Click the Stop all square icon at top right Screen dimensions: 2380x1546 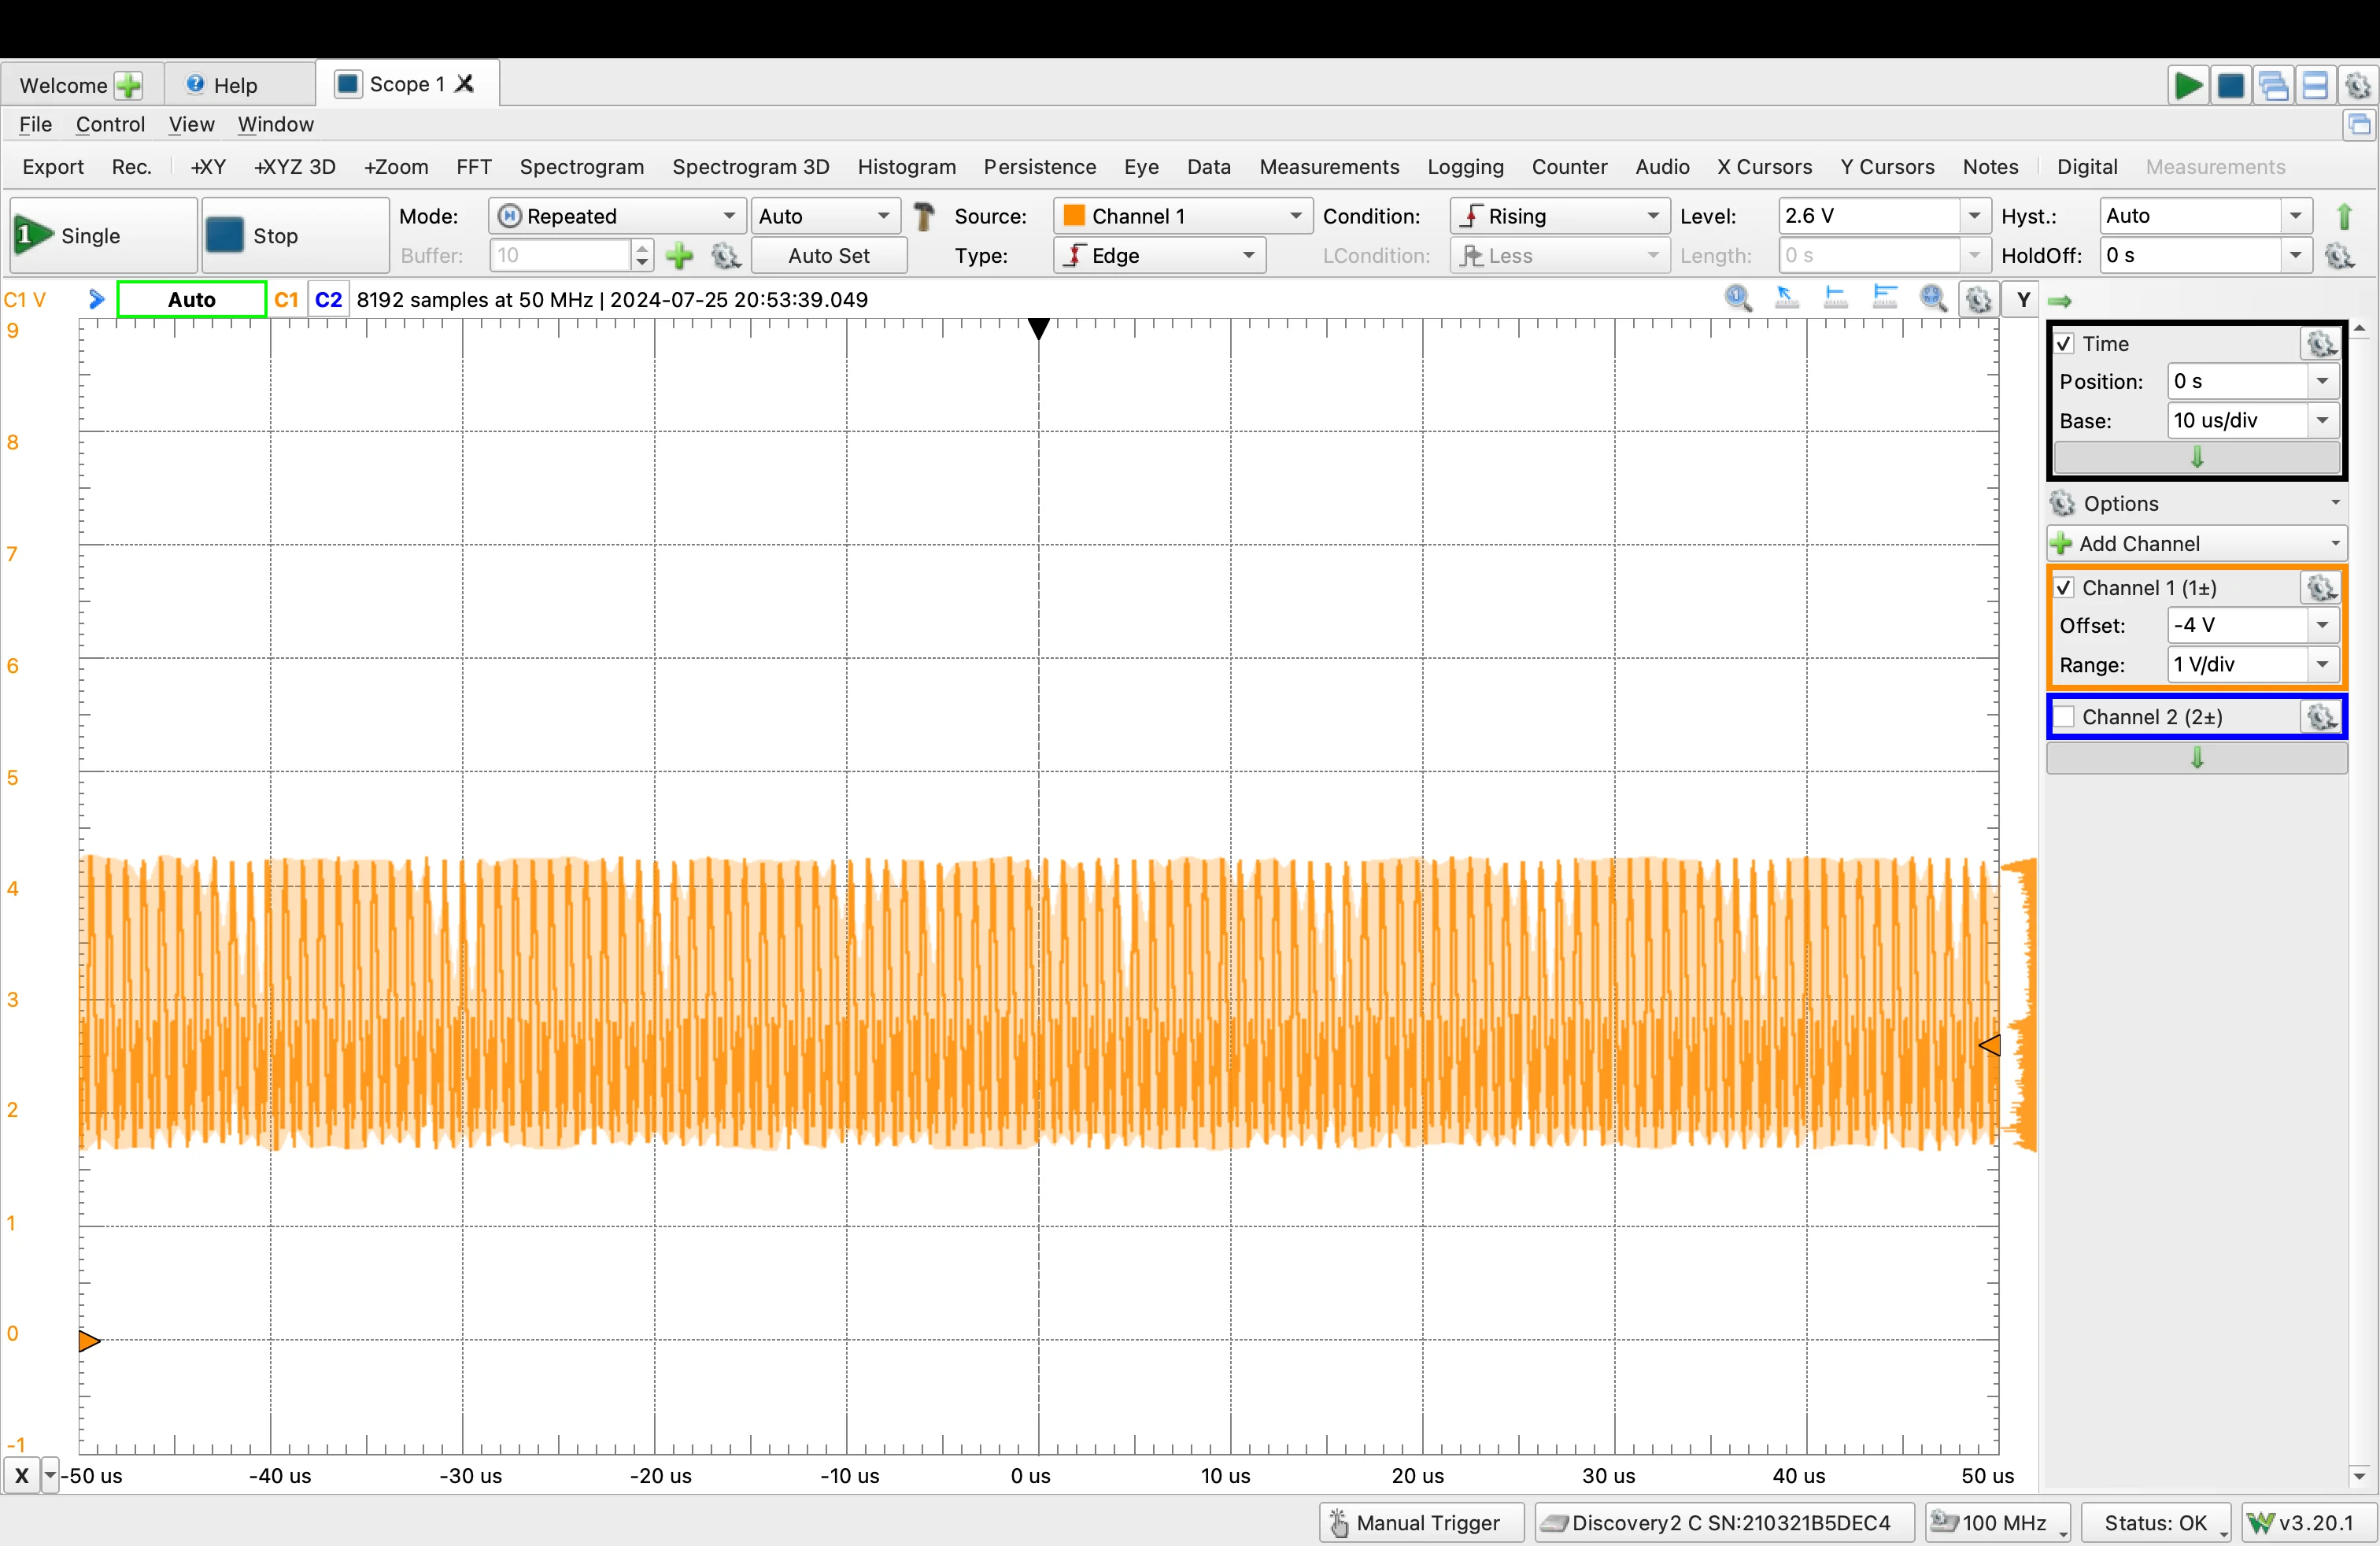click(x=2231, y=85)
